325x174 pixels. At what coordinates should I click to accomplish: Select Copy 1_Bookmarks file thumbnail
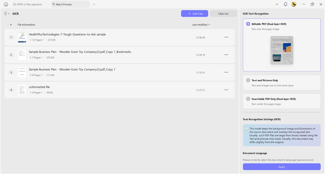[22, 55]
